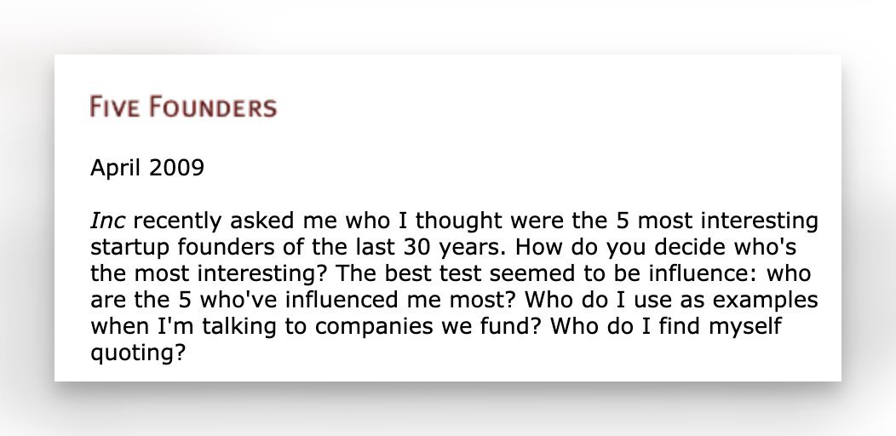This screenshot has height=436, width=896.
Task: Click the April 2009 date text
Action: click(x=146, y=167)
